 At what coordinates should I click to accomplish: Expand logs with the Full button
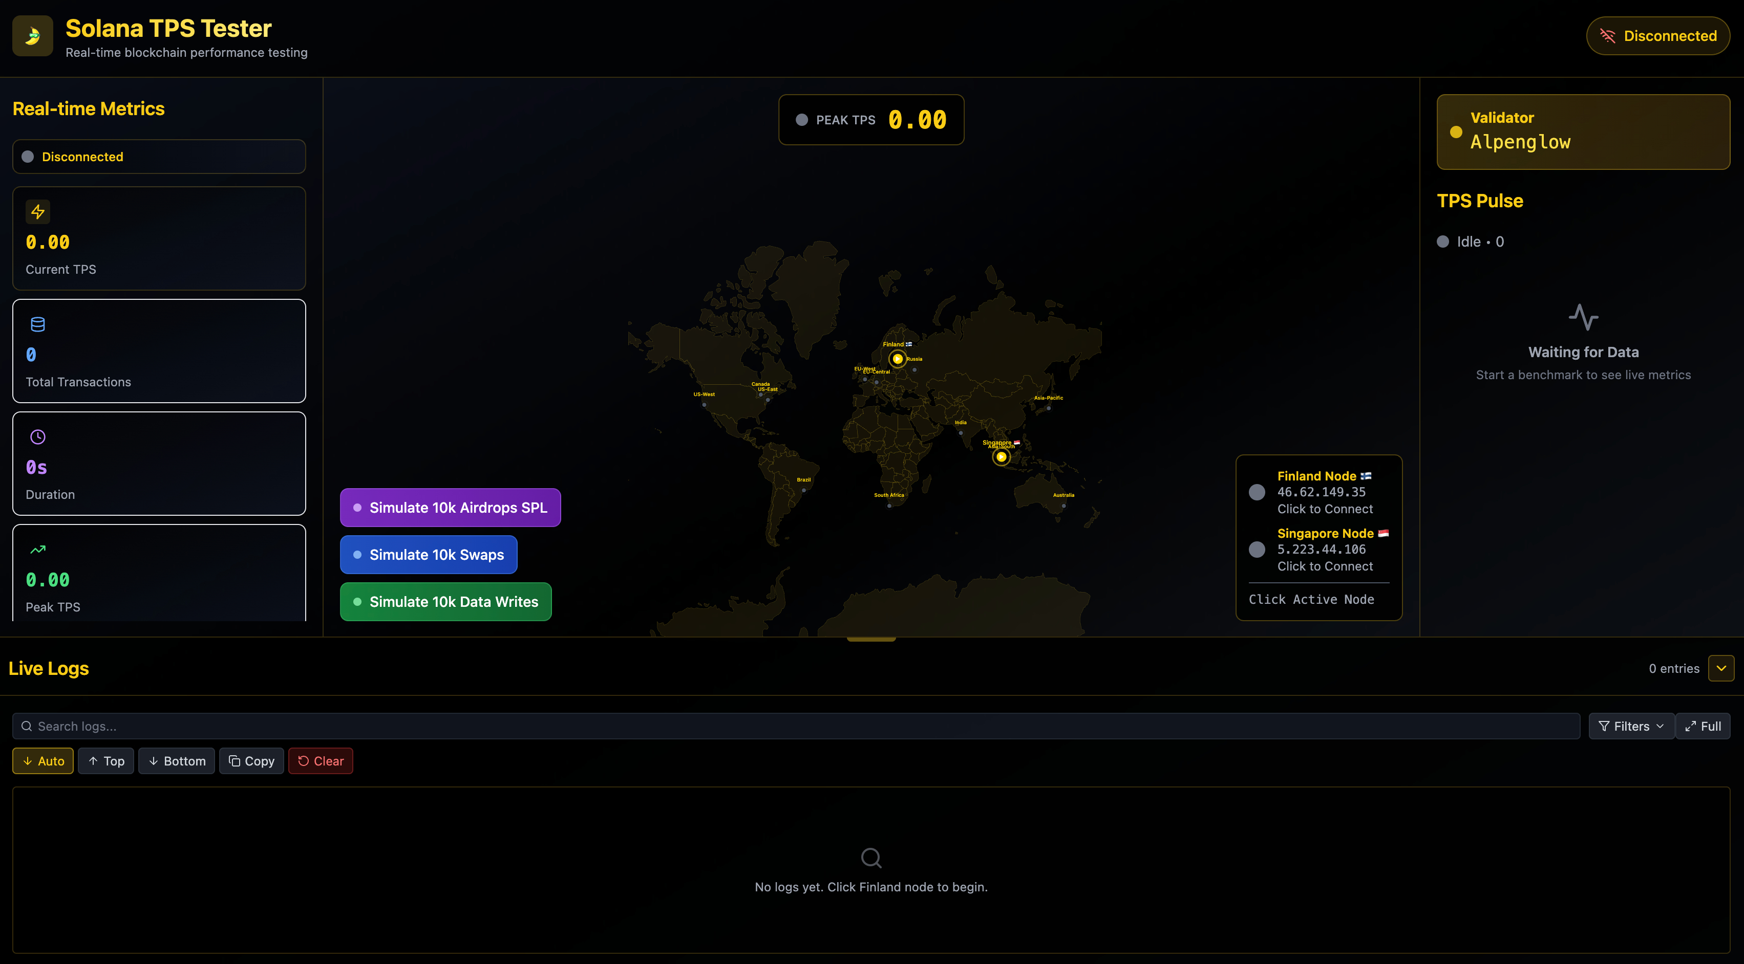pos(1703,726)
